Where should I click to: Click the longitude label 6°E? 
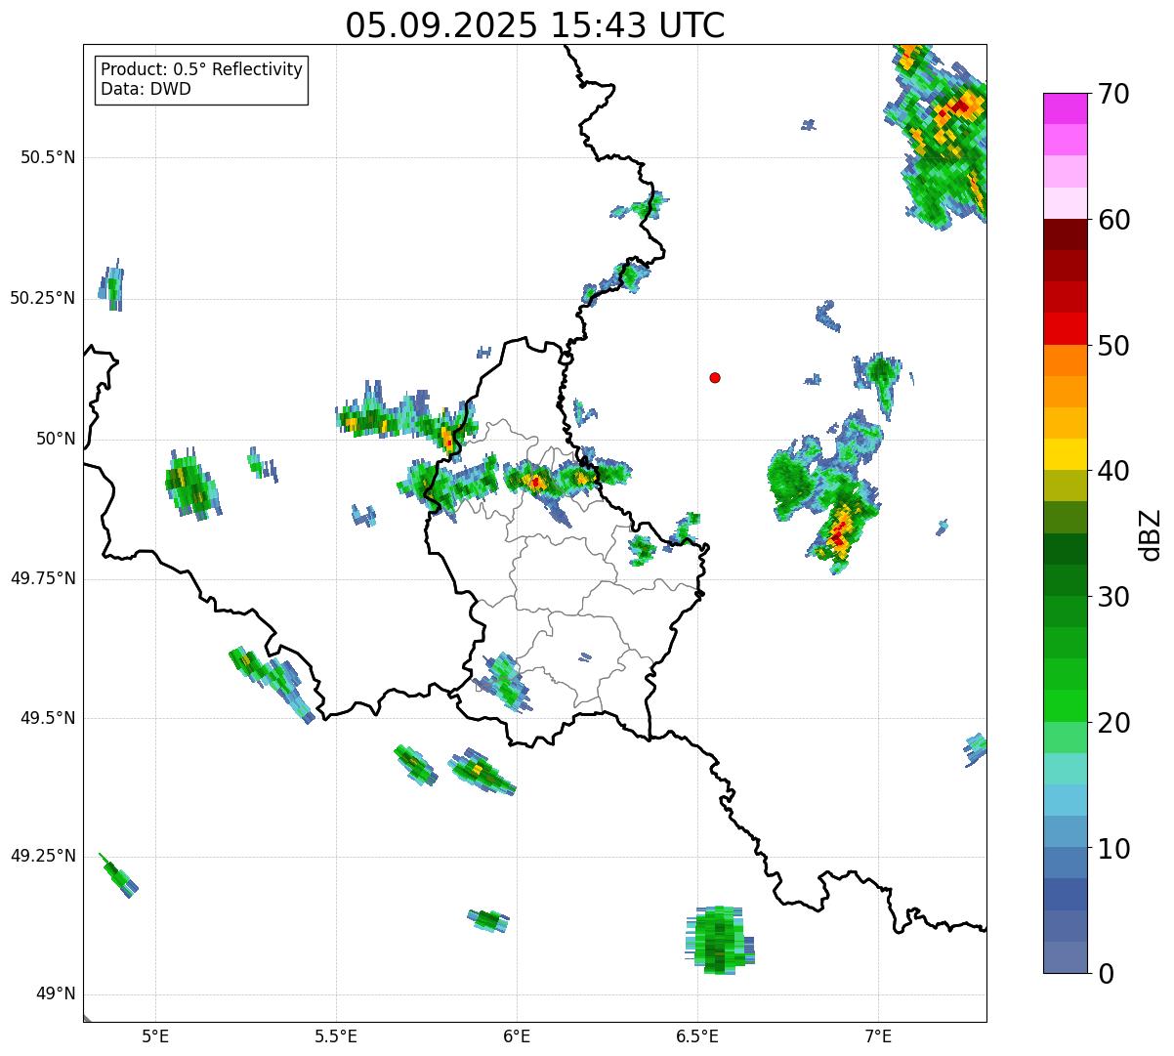(x=518, y=1036)
